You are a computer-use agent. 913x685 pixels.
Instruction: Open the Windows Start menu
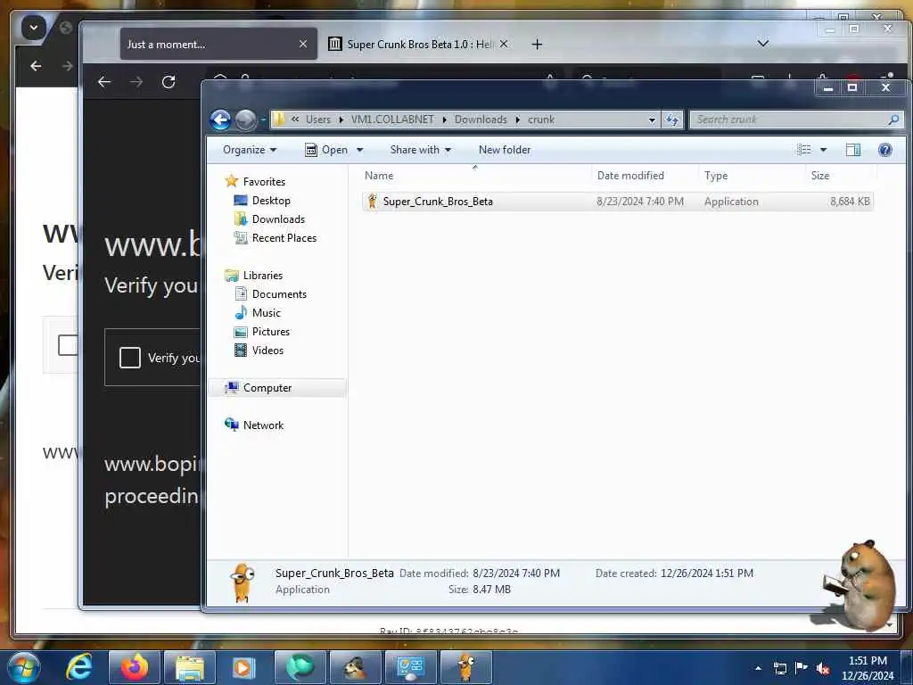[x=22, y=667]
